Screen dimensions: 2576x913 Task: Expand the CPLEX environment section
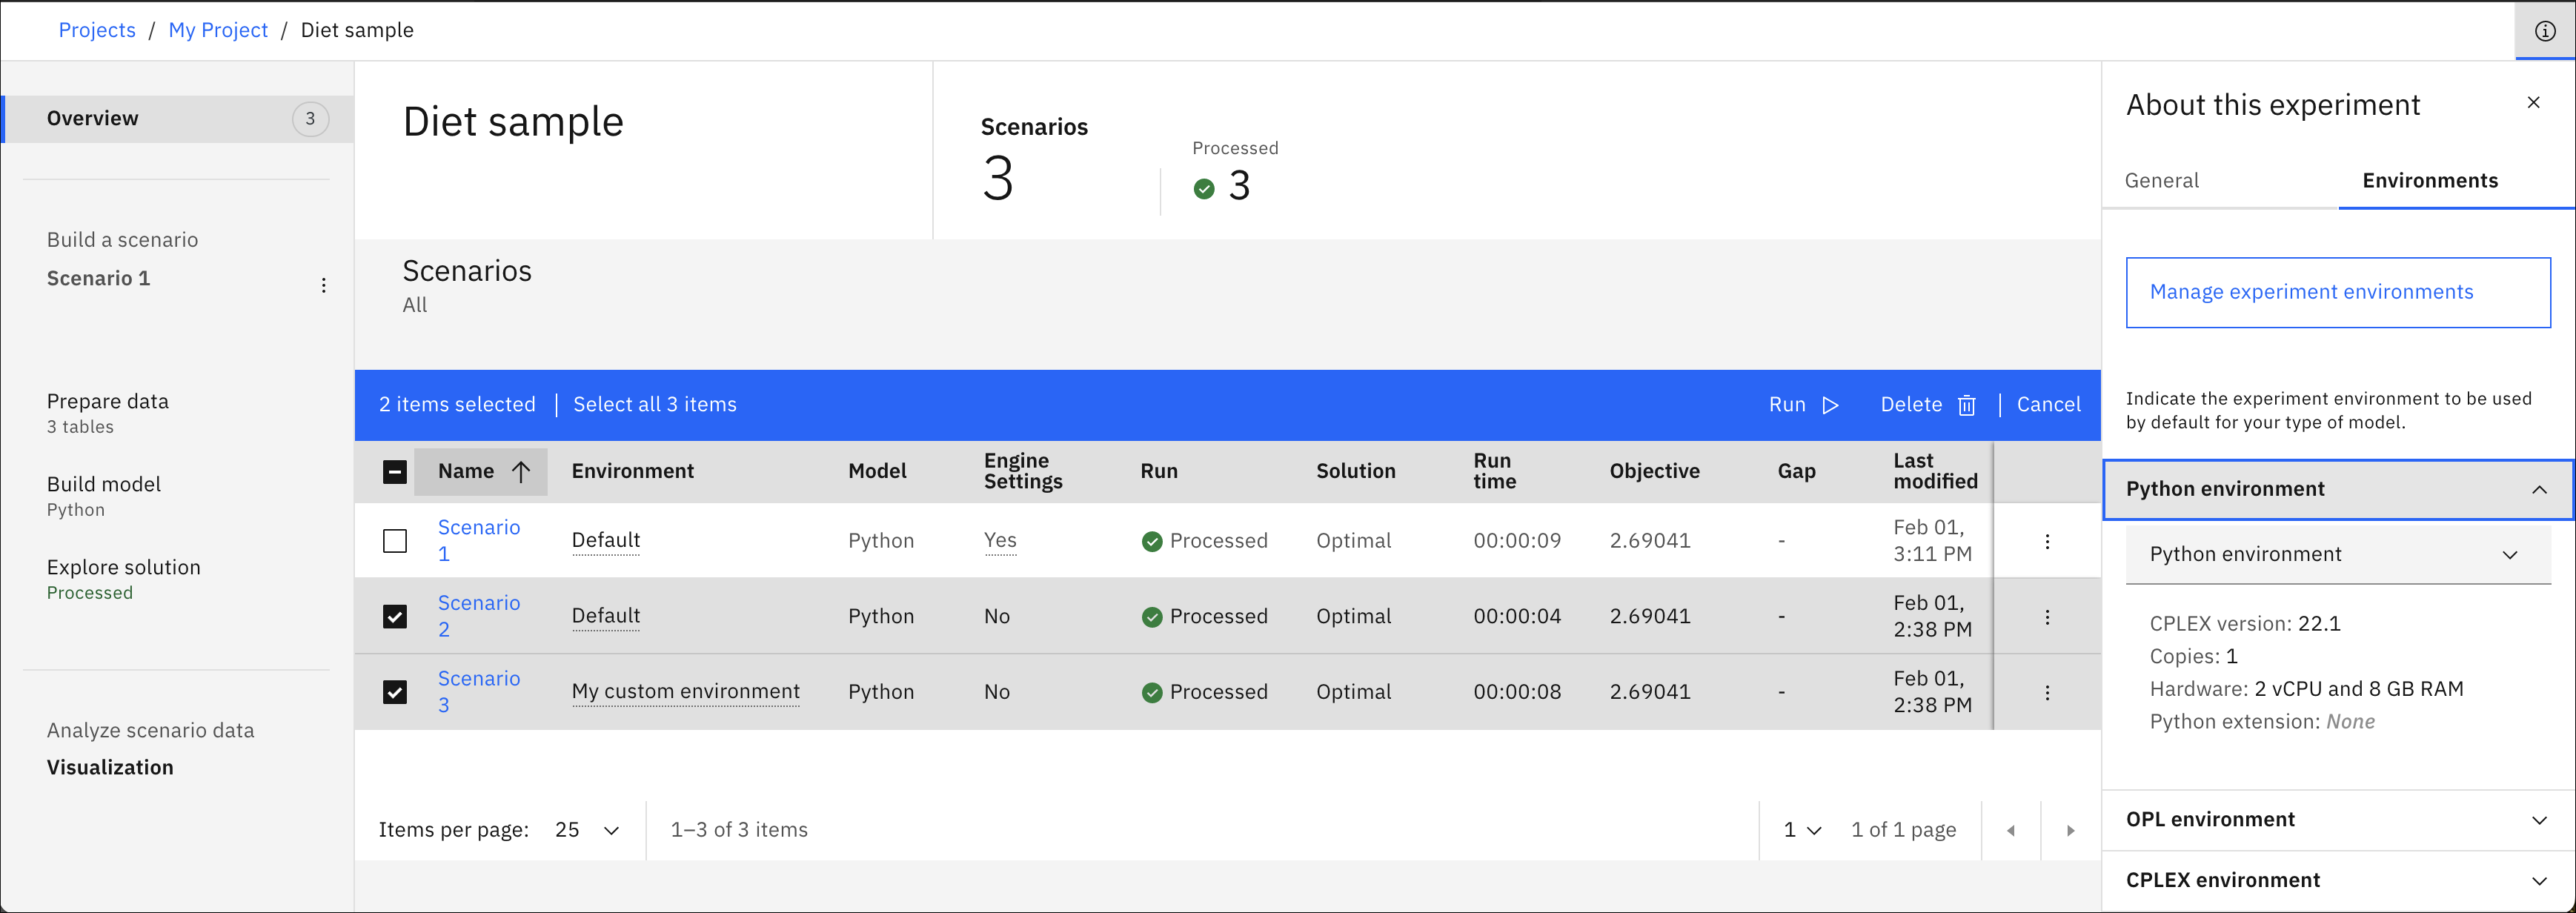tap(2337, 881)
